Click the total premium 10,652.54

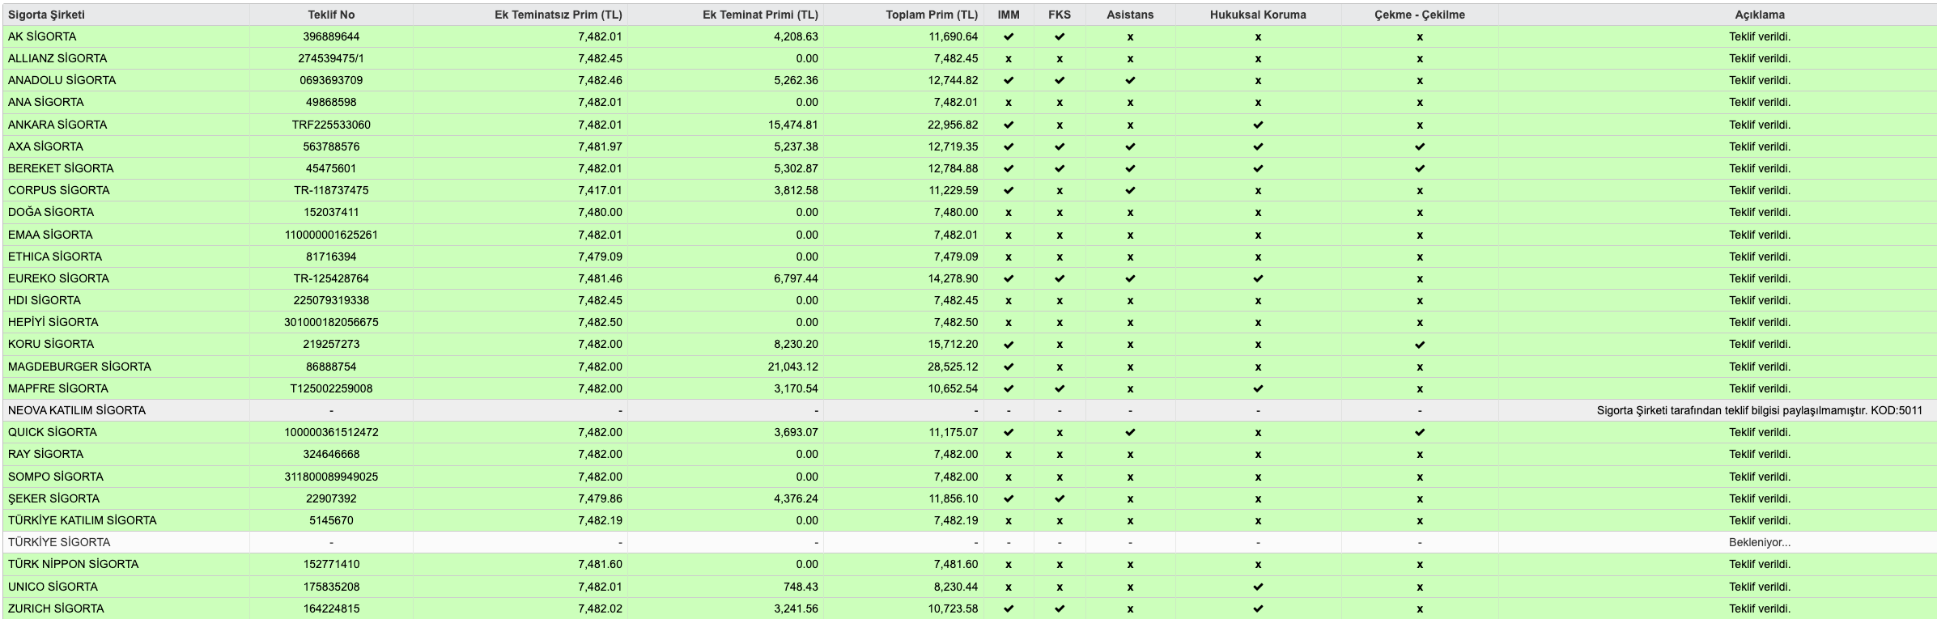(953, 388)
